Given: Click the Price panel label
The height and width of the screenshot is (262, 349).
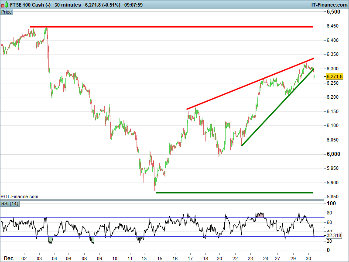Looking at the screenshot, I should pos(7,12).
